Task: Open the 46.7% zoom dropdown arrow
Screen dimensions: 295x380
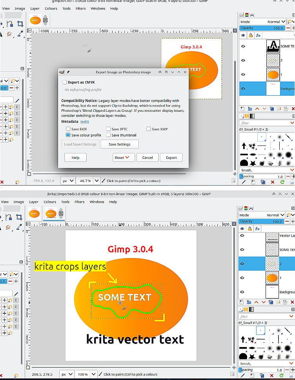Action: coord(97,181)
